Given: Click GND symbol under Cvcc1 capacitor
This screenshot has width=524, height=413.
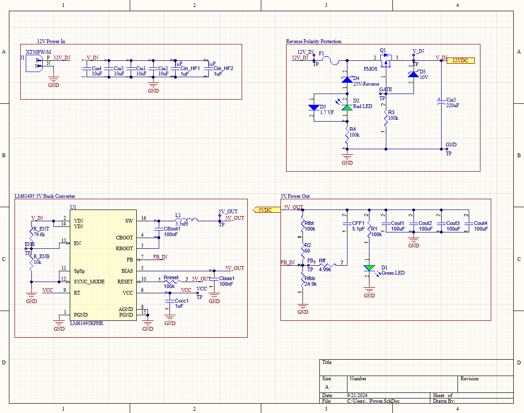Looking at the screenshot, I should pos(170,320).
